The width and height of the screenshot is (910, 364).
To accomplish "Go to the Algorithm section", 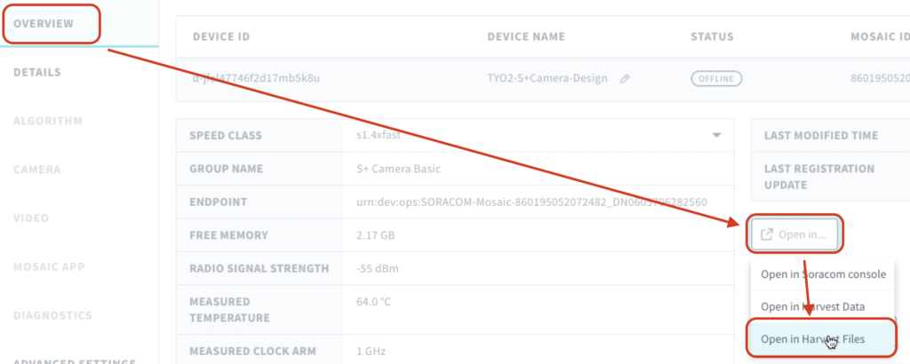I will point(48,121).
